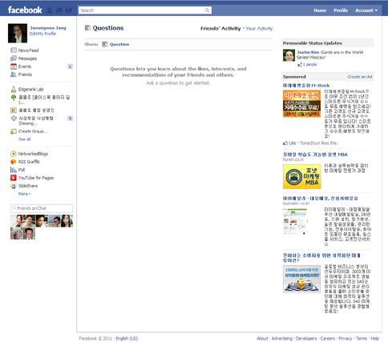
Task: Go to Home in top navigation
Action: pyautogui.click(x=320, y=10)
